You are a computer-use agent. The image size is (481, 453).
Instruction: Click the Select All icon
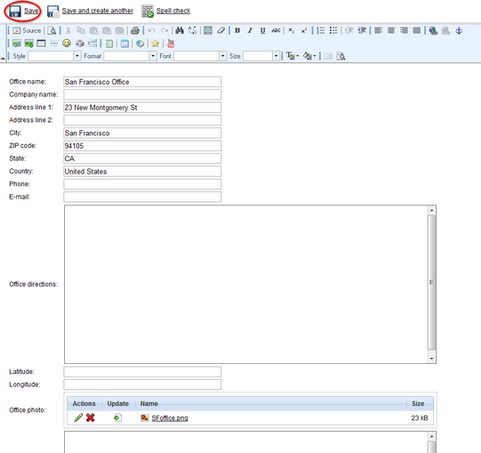pos(208,30)
